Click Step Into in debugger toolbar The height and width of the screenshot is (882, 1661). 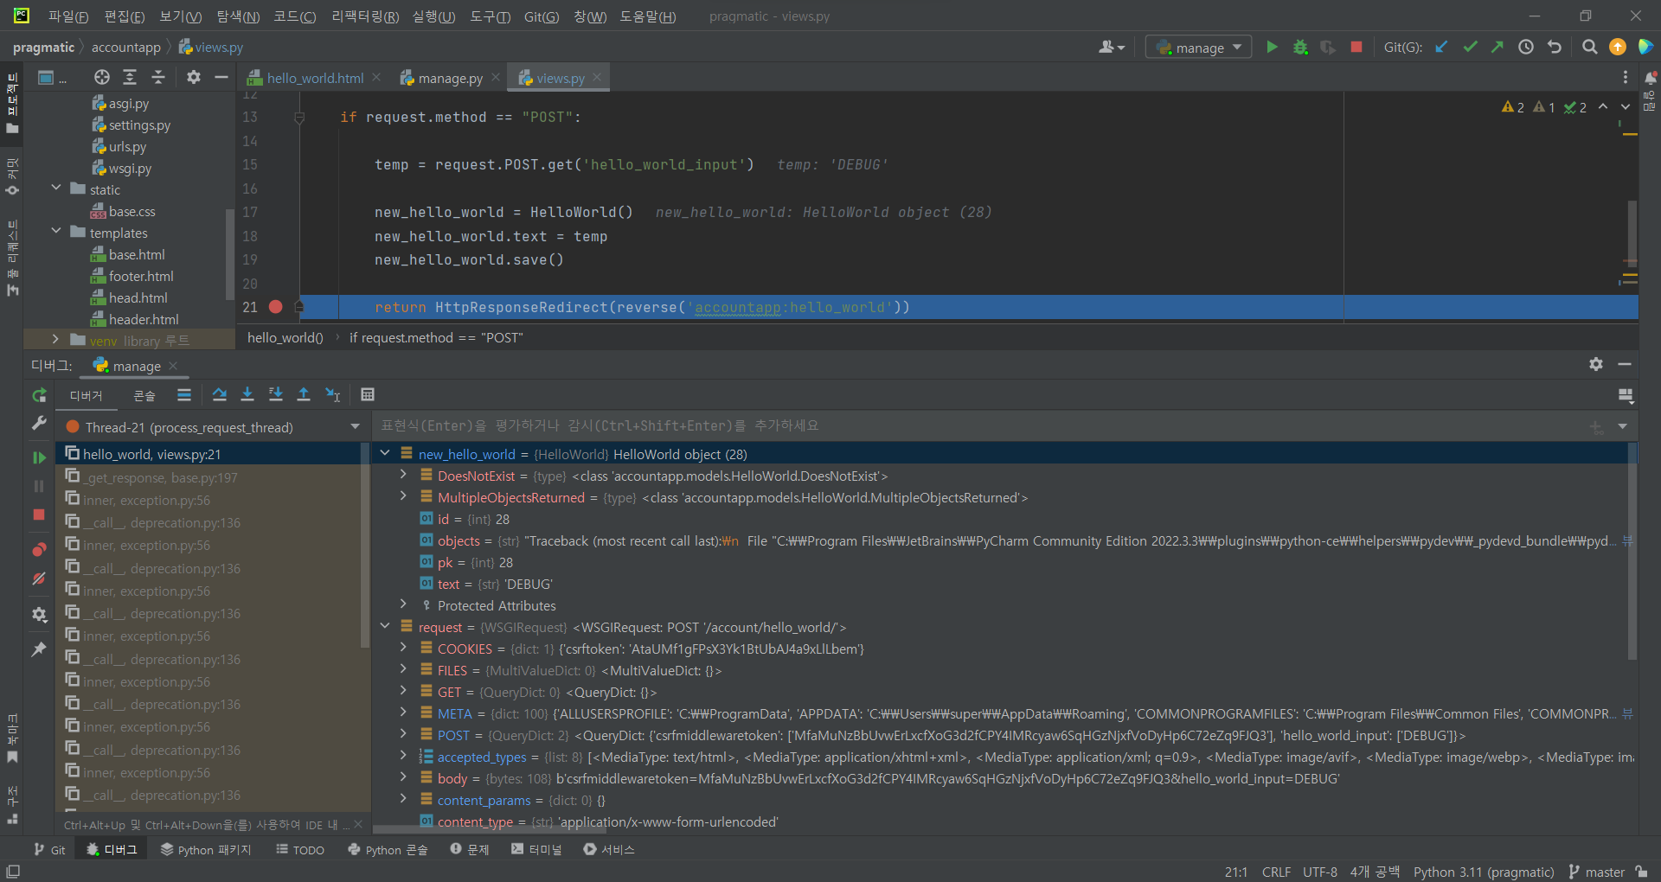tap(247, 395)
